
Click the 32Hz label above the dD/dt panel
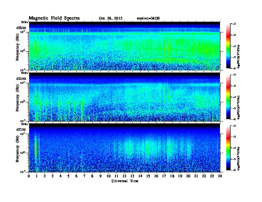(24, 73)
